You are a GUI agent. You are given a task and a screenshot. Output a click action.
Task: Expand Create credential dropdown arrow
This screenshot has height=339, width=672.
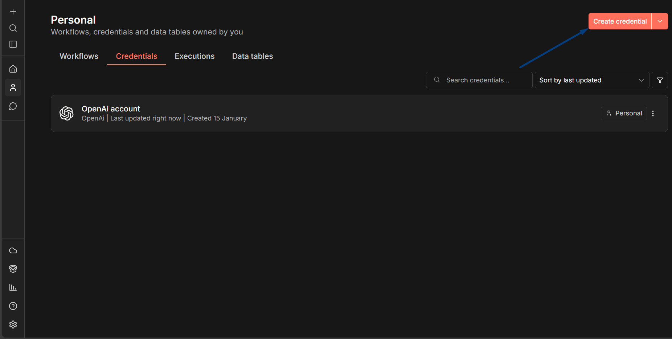tap(660, 21)
